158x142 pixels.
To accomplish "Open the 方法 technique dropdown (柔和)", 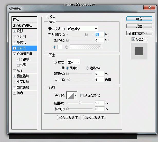I will click(73, 62).
